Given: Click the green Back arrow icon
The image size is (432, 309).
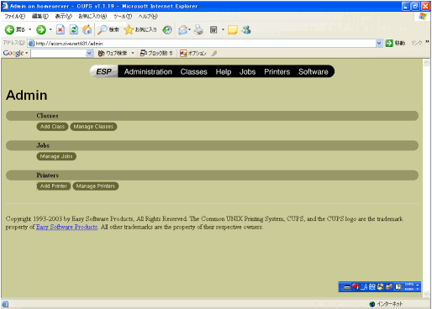Looking at the screenshot, I should 9,29.
